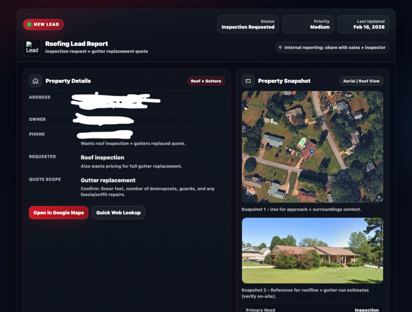Open the street view house snapshot
This screenshot has width=412, height=312.
(312, 250)
